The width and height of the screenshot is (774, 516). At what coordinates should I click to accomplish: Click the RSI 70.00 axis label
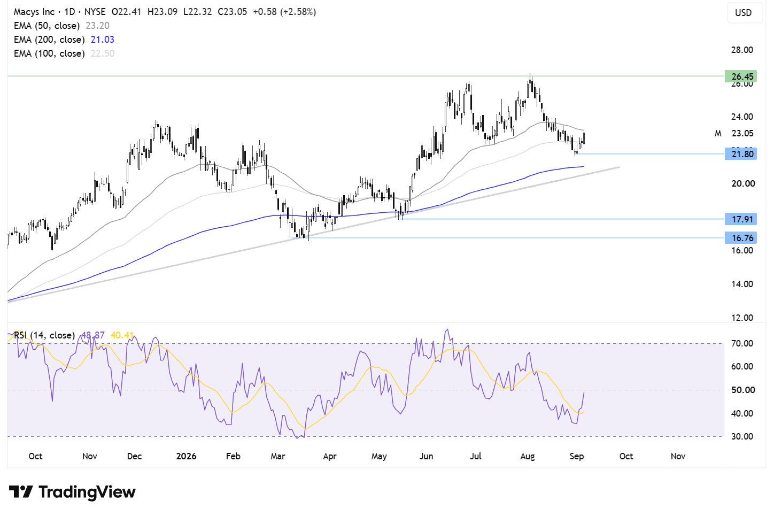click(x=742, y=344)
